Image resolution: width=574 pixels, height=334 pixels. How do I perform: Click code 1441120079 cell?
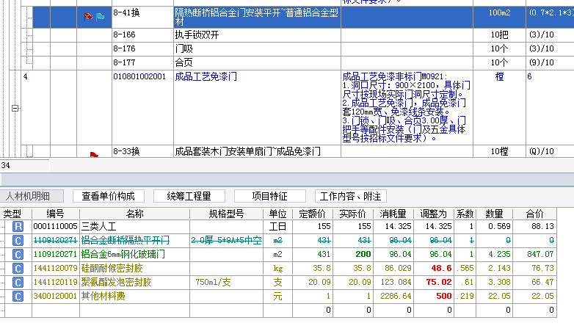click(56, 269)
